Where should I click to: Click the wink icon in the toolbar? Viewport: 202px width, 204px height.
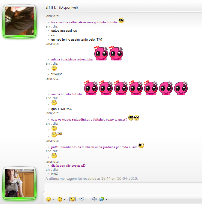(60, 199)
